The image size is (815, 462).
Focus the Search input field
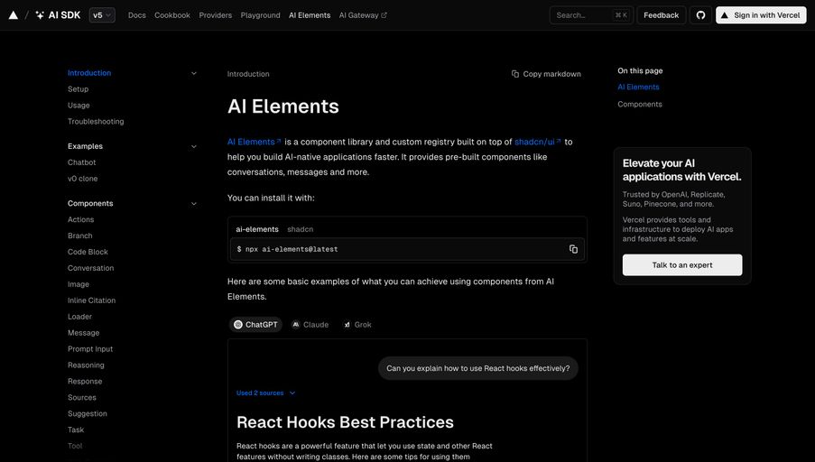(x=591, y=15)
